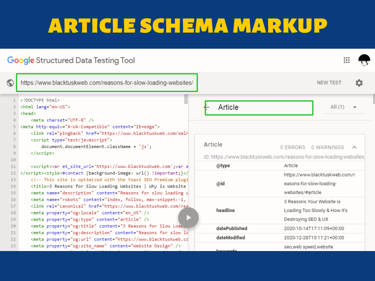The image size is (375, 281).
Task: Click the og:type article meta line
Action: tap(90, 219)
